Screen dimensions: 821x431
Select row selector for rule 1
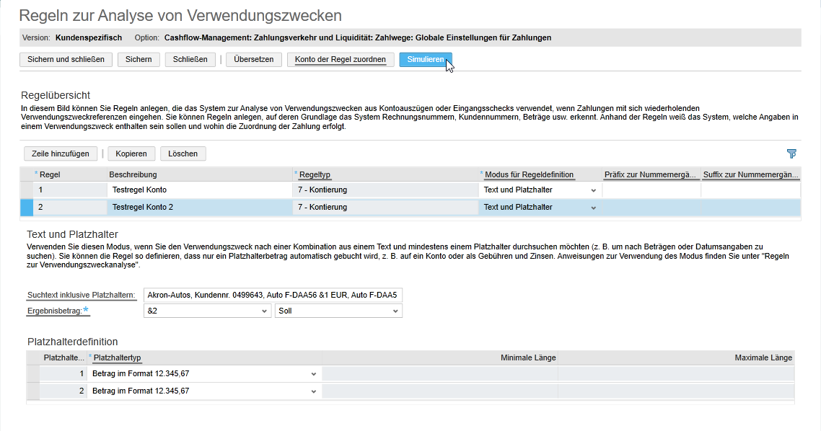27,190
